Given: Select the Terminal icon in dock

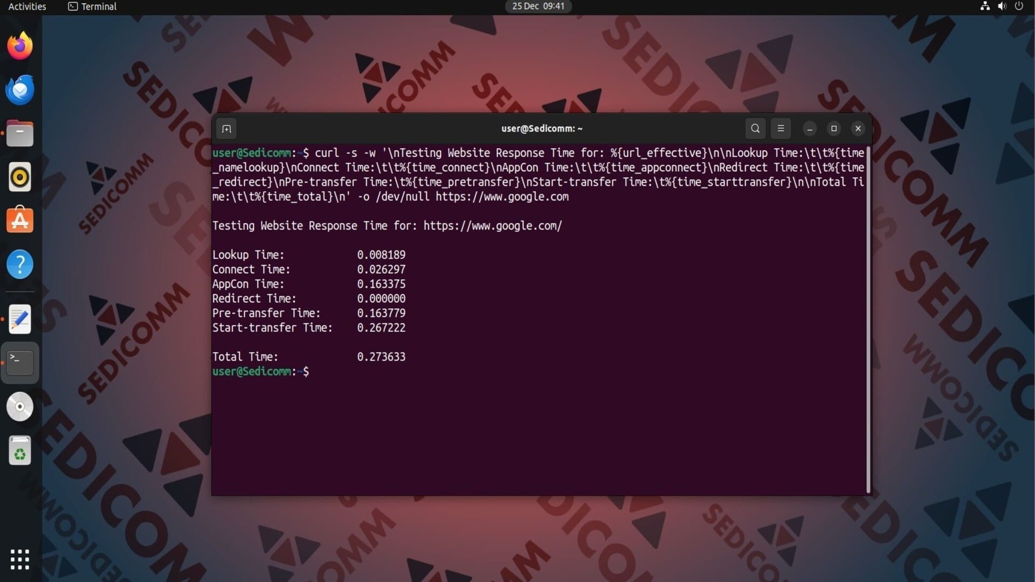Looking at the screenshot, I should click(x=20, y=363).
